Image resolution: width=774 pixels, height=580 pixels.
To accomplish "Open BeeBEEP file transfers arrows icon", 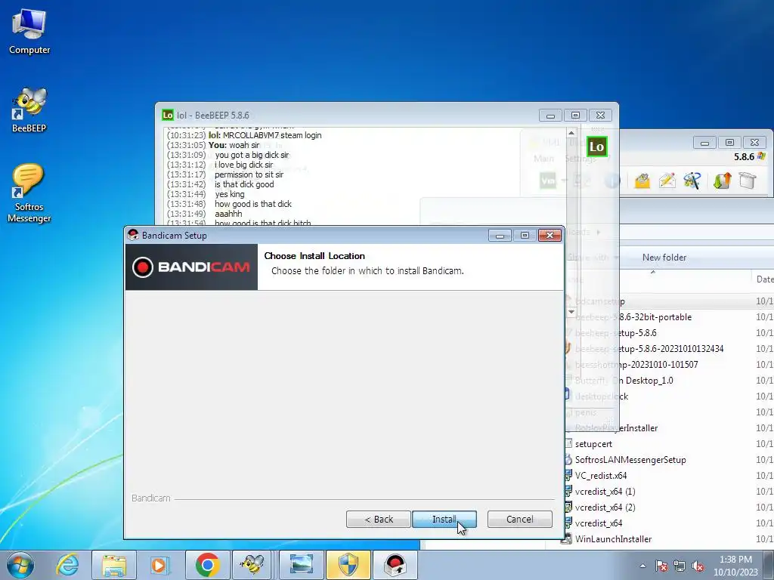I will point(722,181).
